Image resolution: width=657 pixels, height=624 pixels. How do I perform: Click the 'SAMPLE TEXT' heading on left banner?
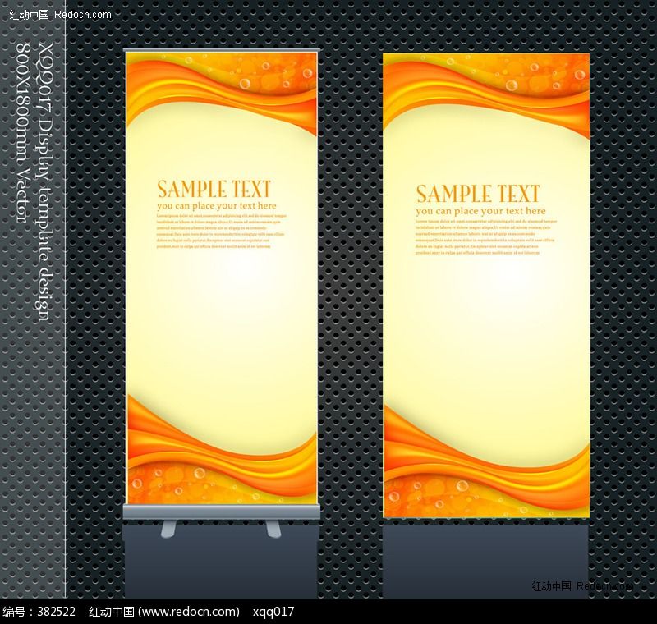(x=214, y=189)
